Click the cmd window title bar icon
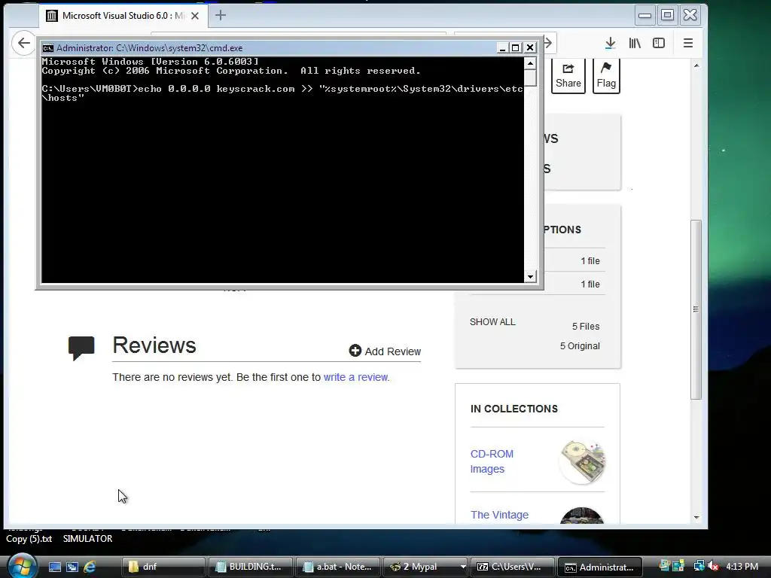 coord(47,47)
